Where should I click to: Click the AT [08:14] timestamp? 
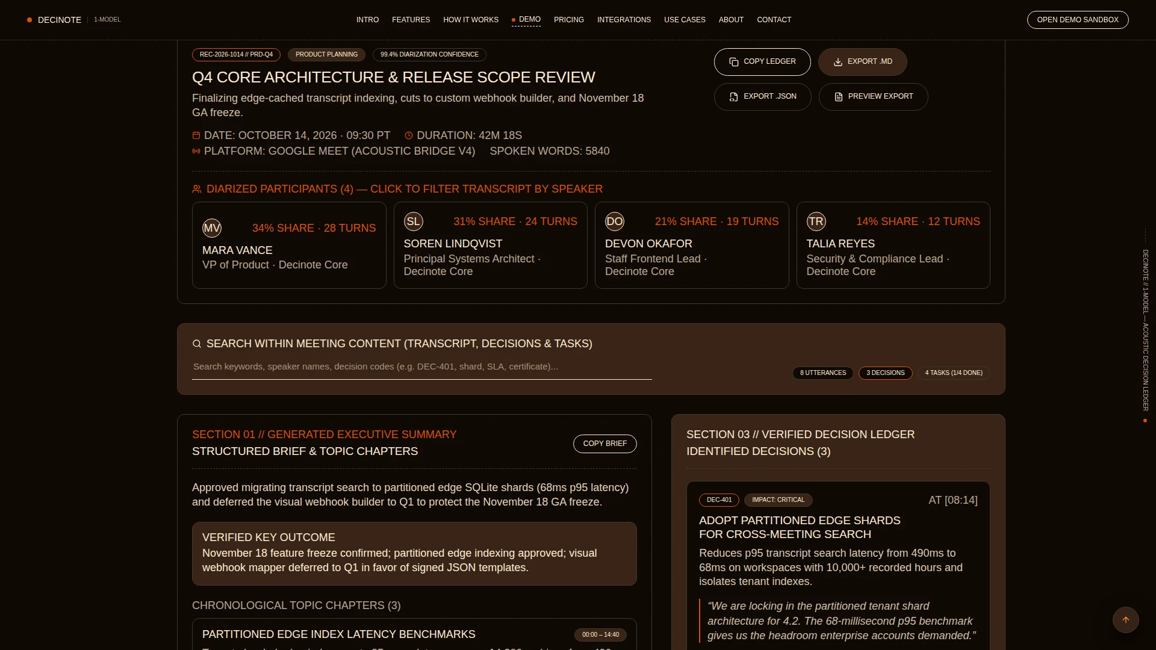coord(953,500)
